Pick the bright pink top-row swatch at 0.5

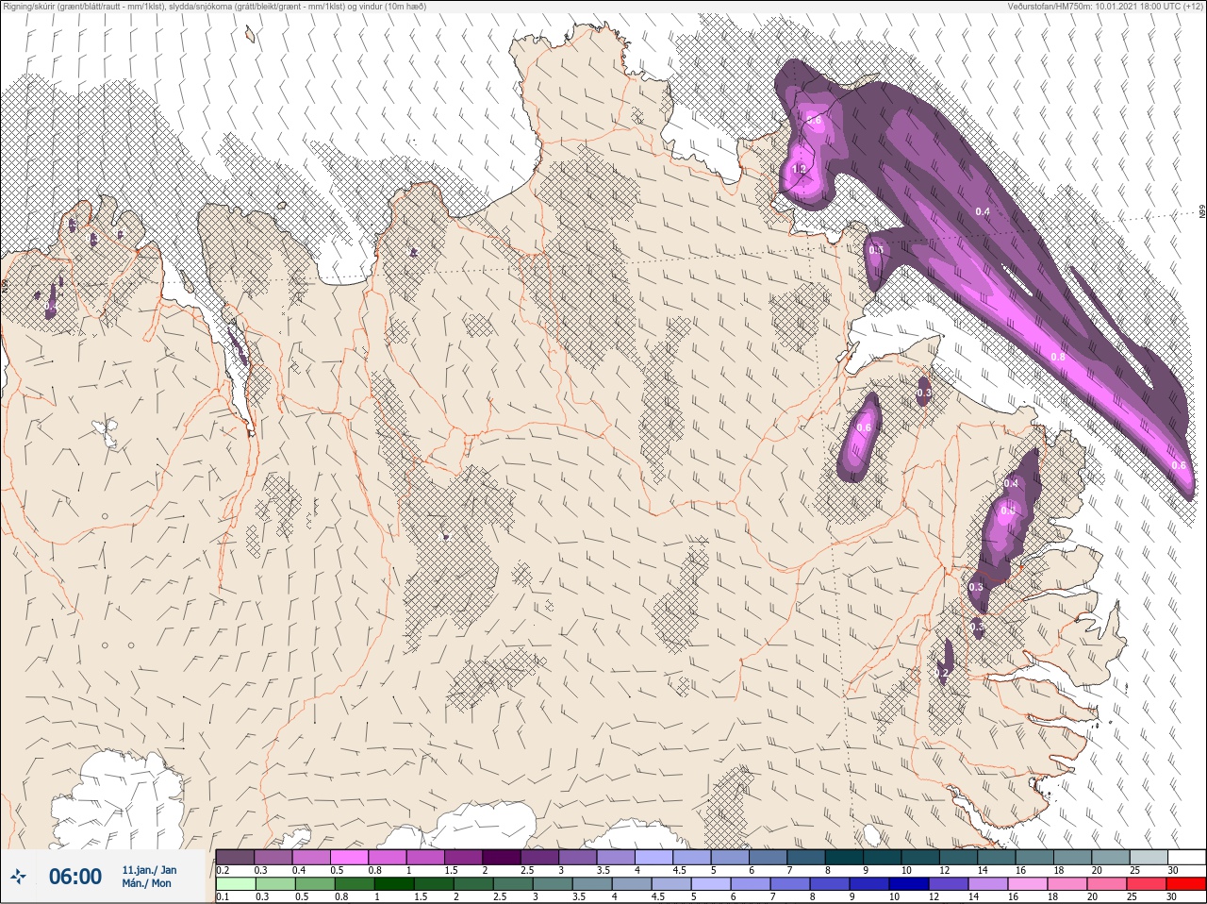coord(351,857)
